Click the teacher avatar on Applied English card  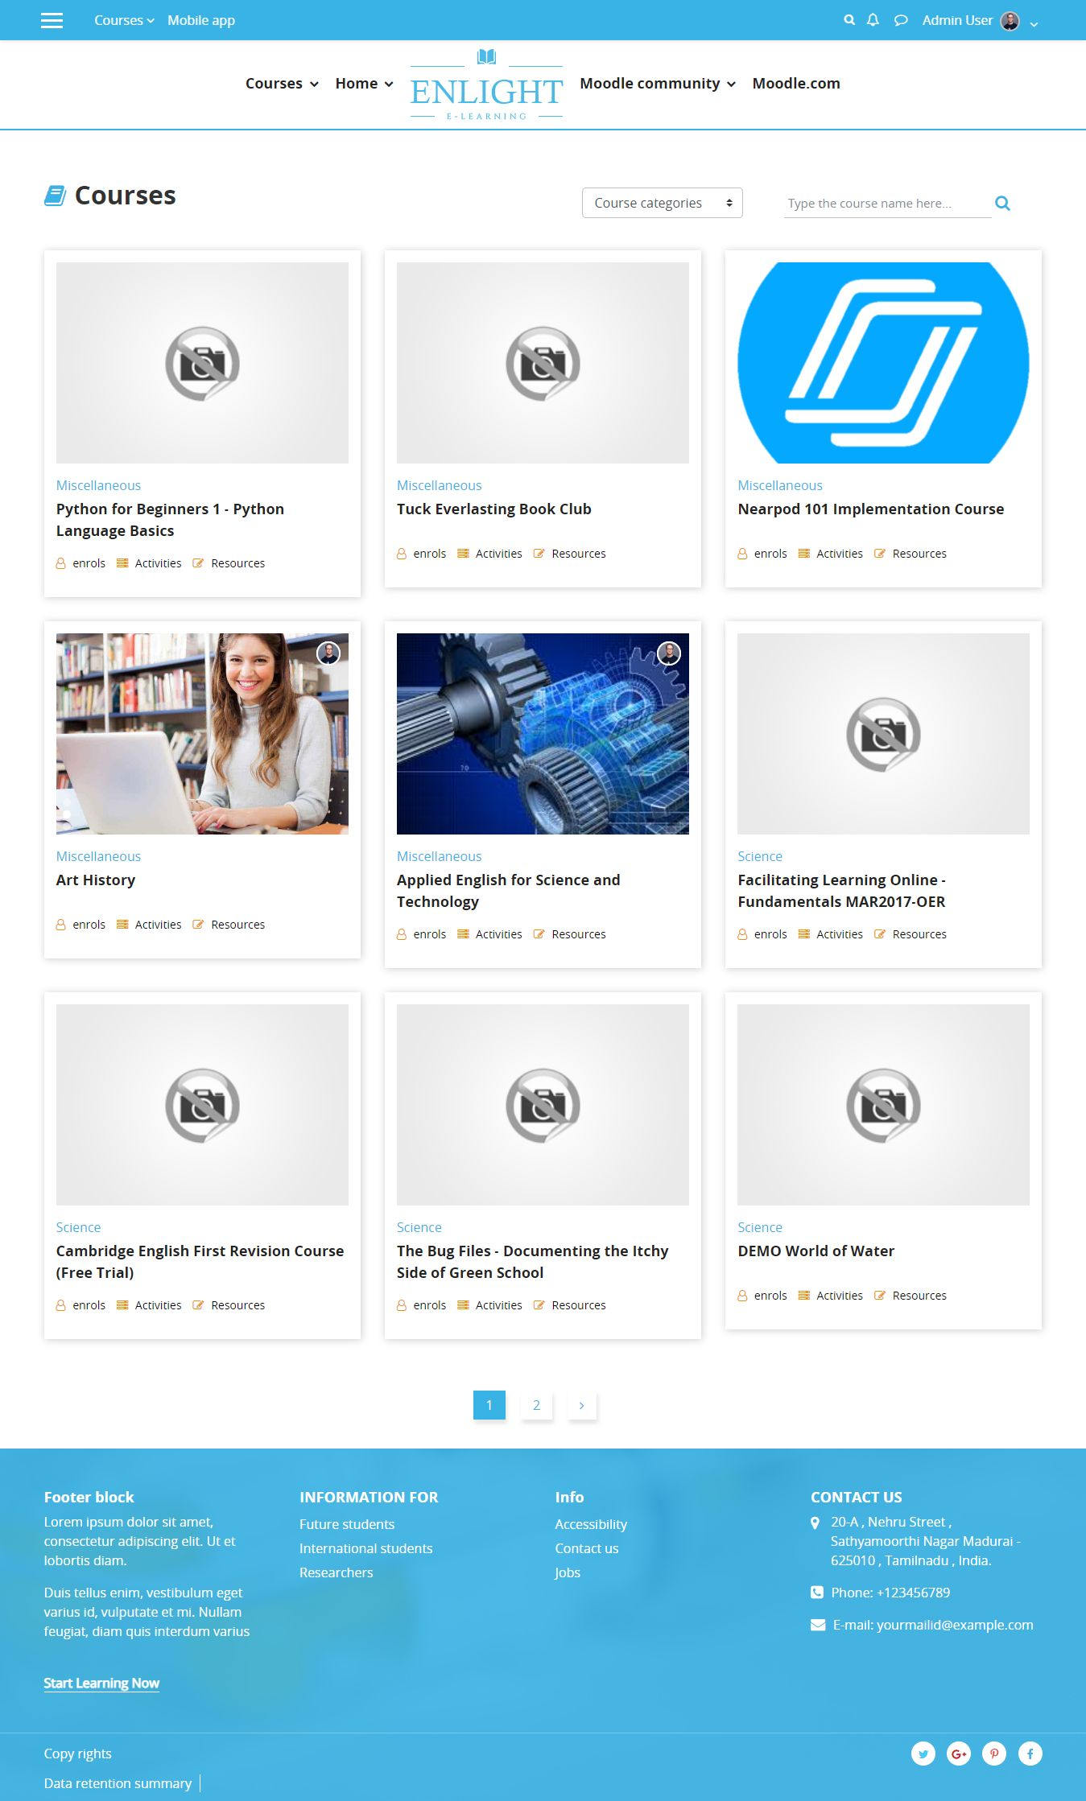(x=669, y=653)
